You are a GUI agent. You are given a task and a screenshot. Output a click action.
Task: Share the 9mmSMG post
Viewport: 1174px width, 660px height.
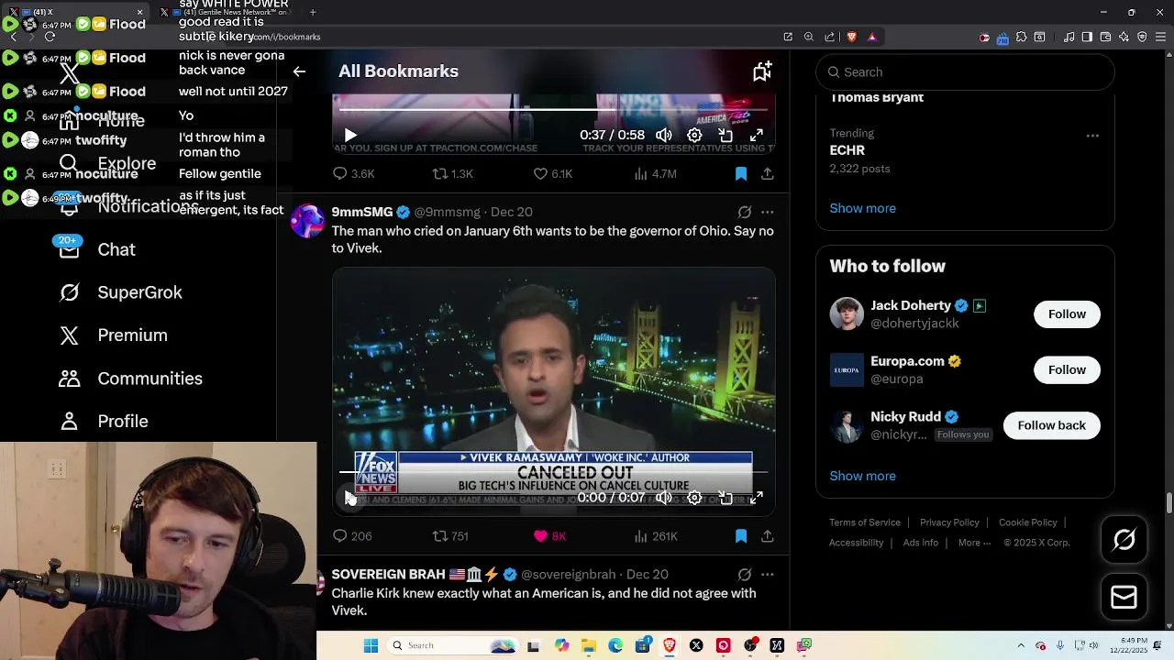(768, 536)
